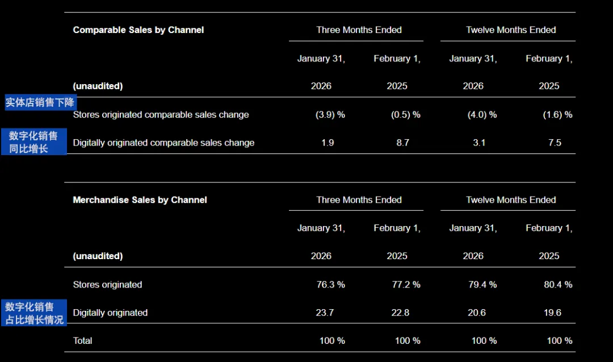Click "Three Months Ended" header in Comparable Sales table

(359, 30)
